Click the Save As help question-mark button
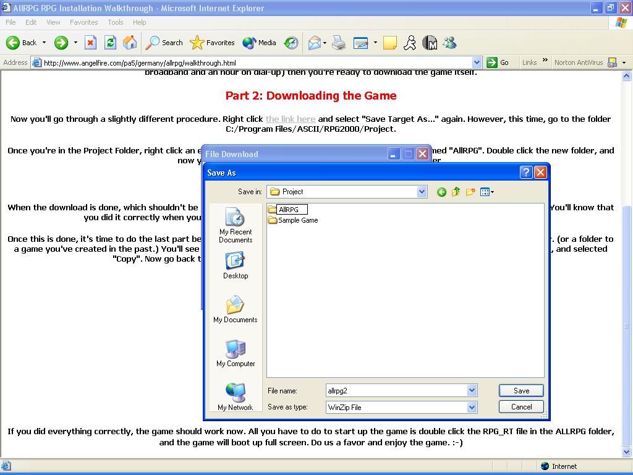Viewport: 633px width, 475px height. 526,173
